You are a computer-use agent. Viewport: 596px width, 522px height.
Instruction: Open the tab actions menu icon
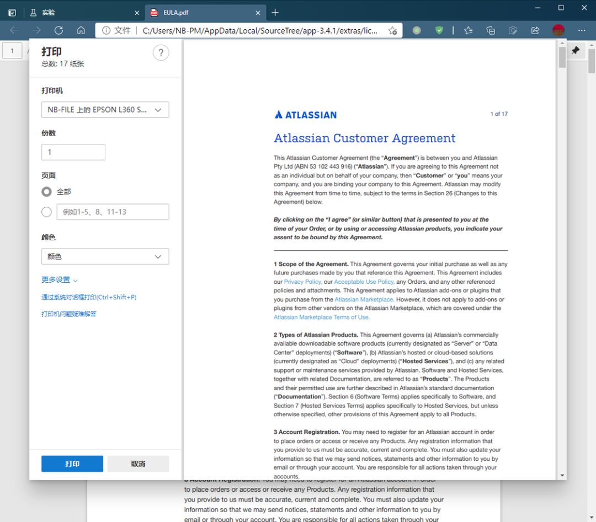pos(12,13)
